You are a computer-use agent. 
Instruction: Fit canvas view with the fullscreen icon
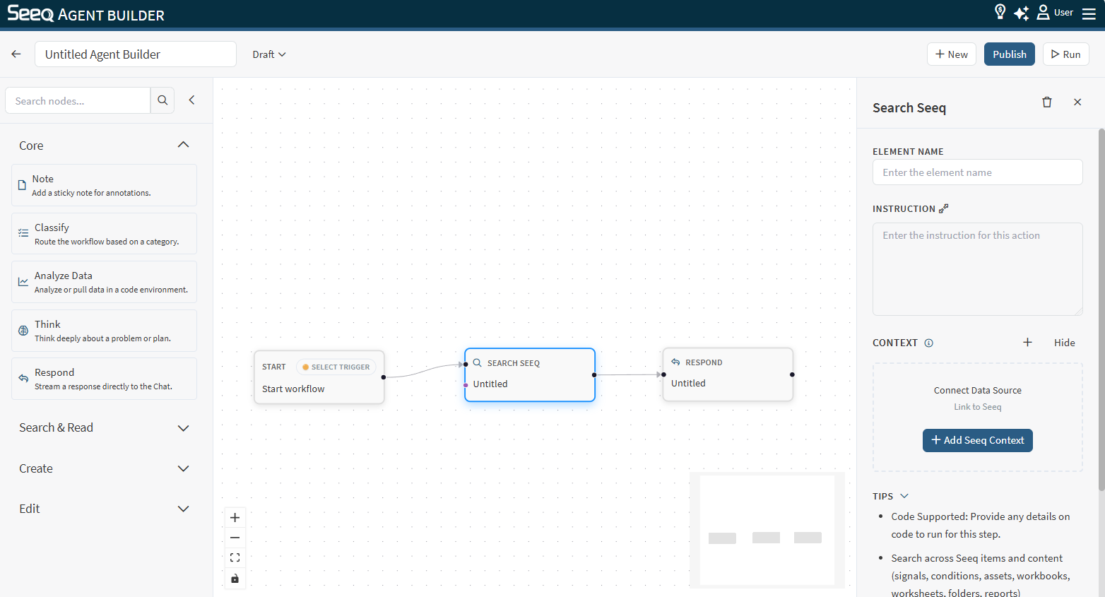coord(235,558)
